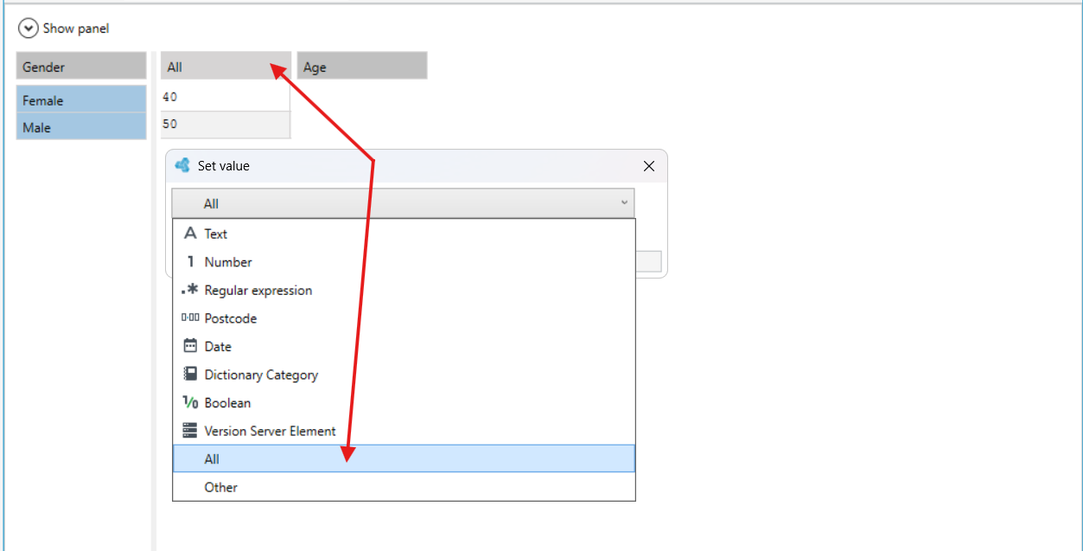Pick the Boolean value type
The width and height of the screenshot is (1083, 551).
(404, 403)
